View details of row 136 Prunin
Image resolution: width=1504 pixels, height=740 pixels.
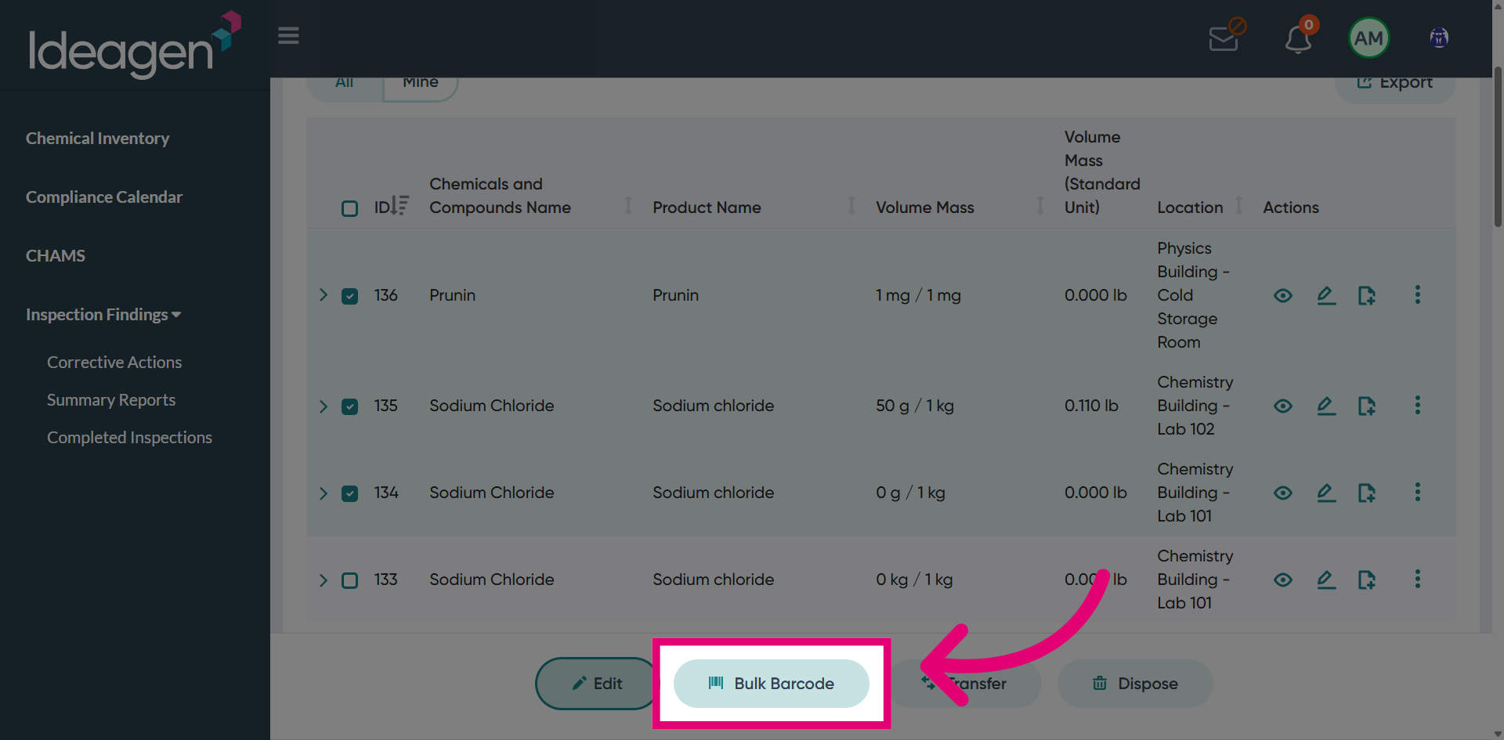(1282, 295)
